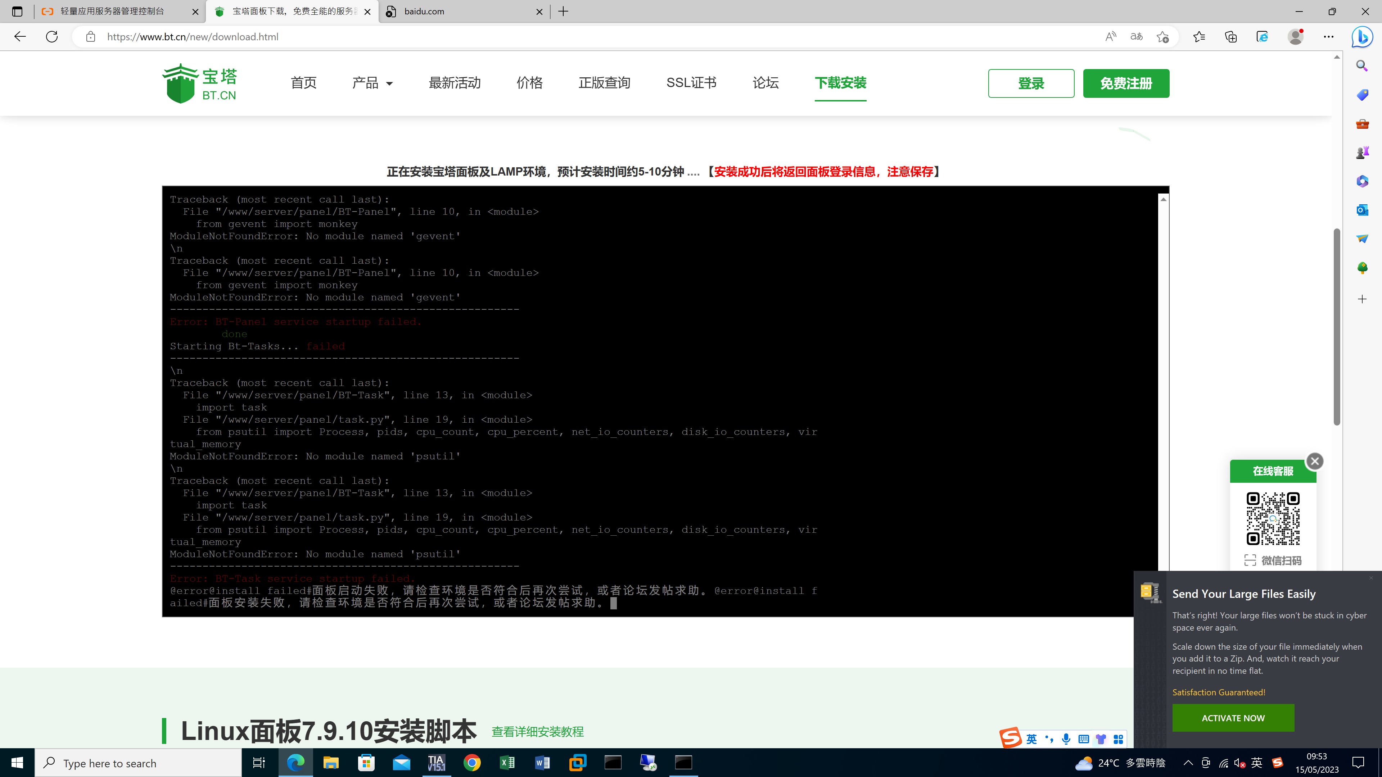Open TIA V15.1 from the taskbar
Viewport: 1382px width, 777px height.
[x=436, y=763]
